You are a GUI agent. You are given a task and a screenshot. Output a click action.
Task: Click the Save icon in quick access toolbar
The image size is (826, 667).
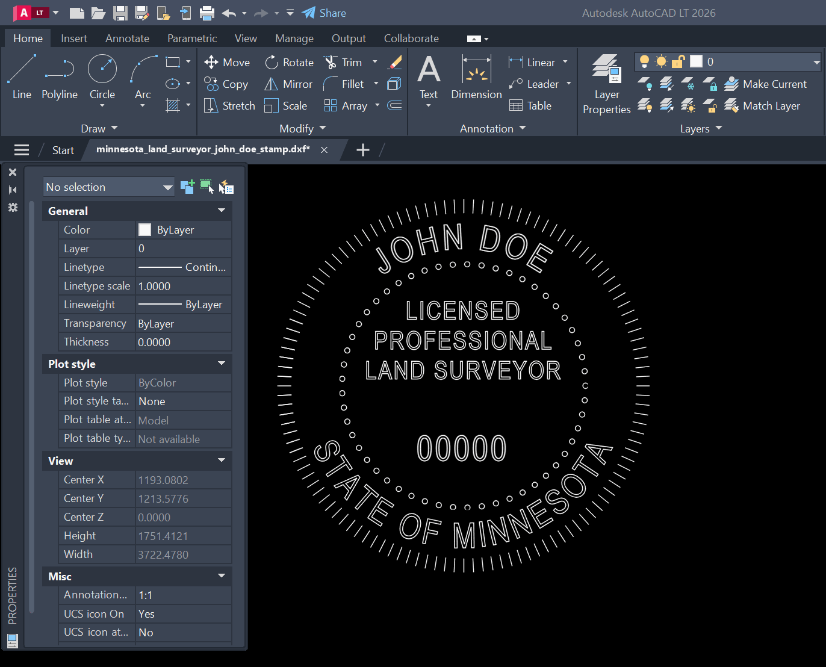pos(120,13)
